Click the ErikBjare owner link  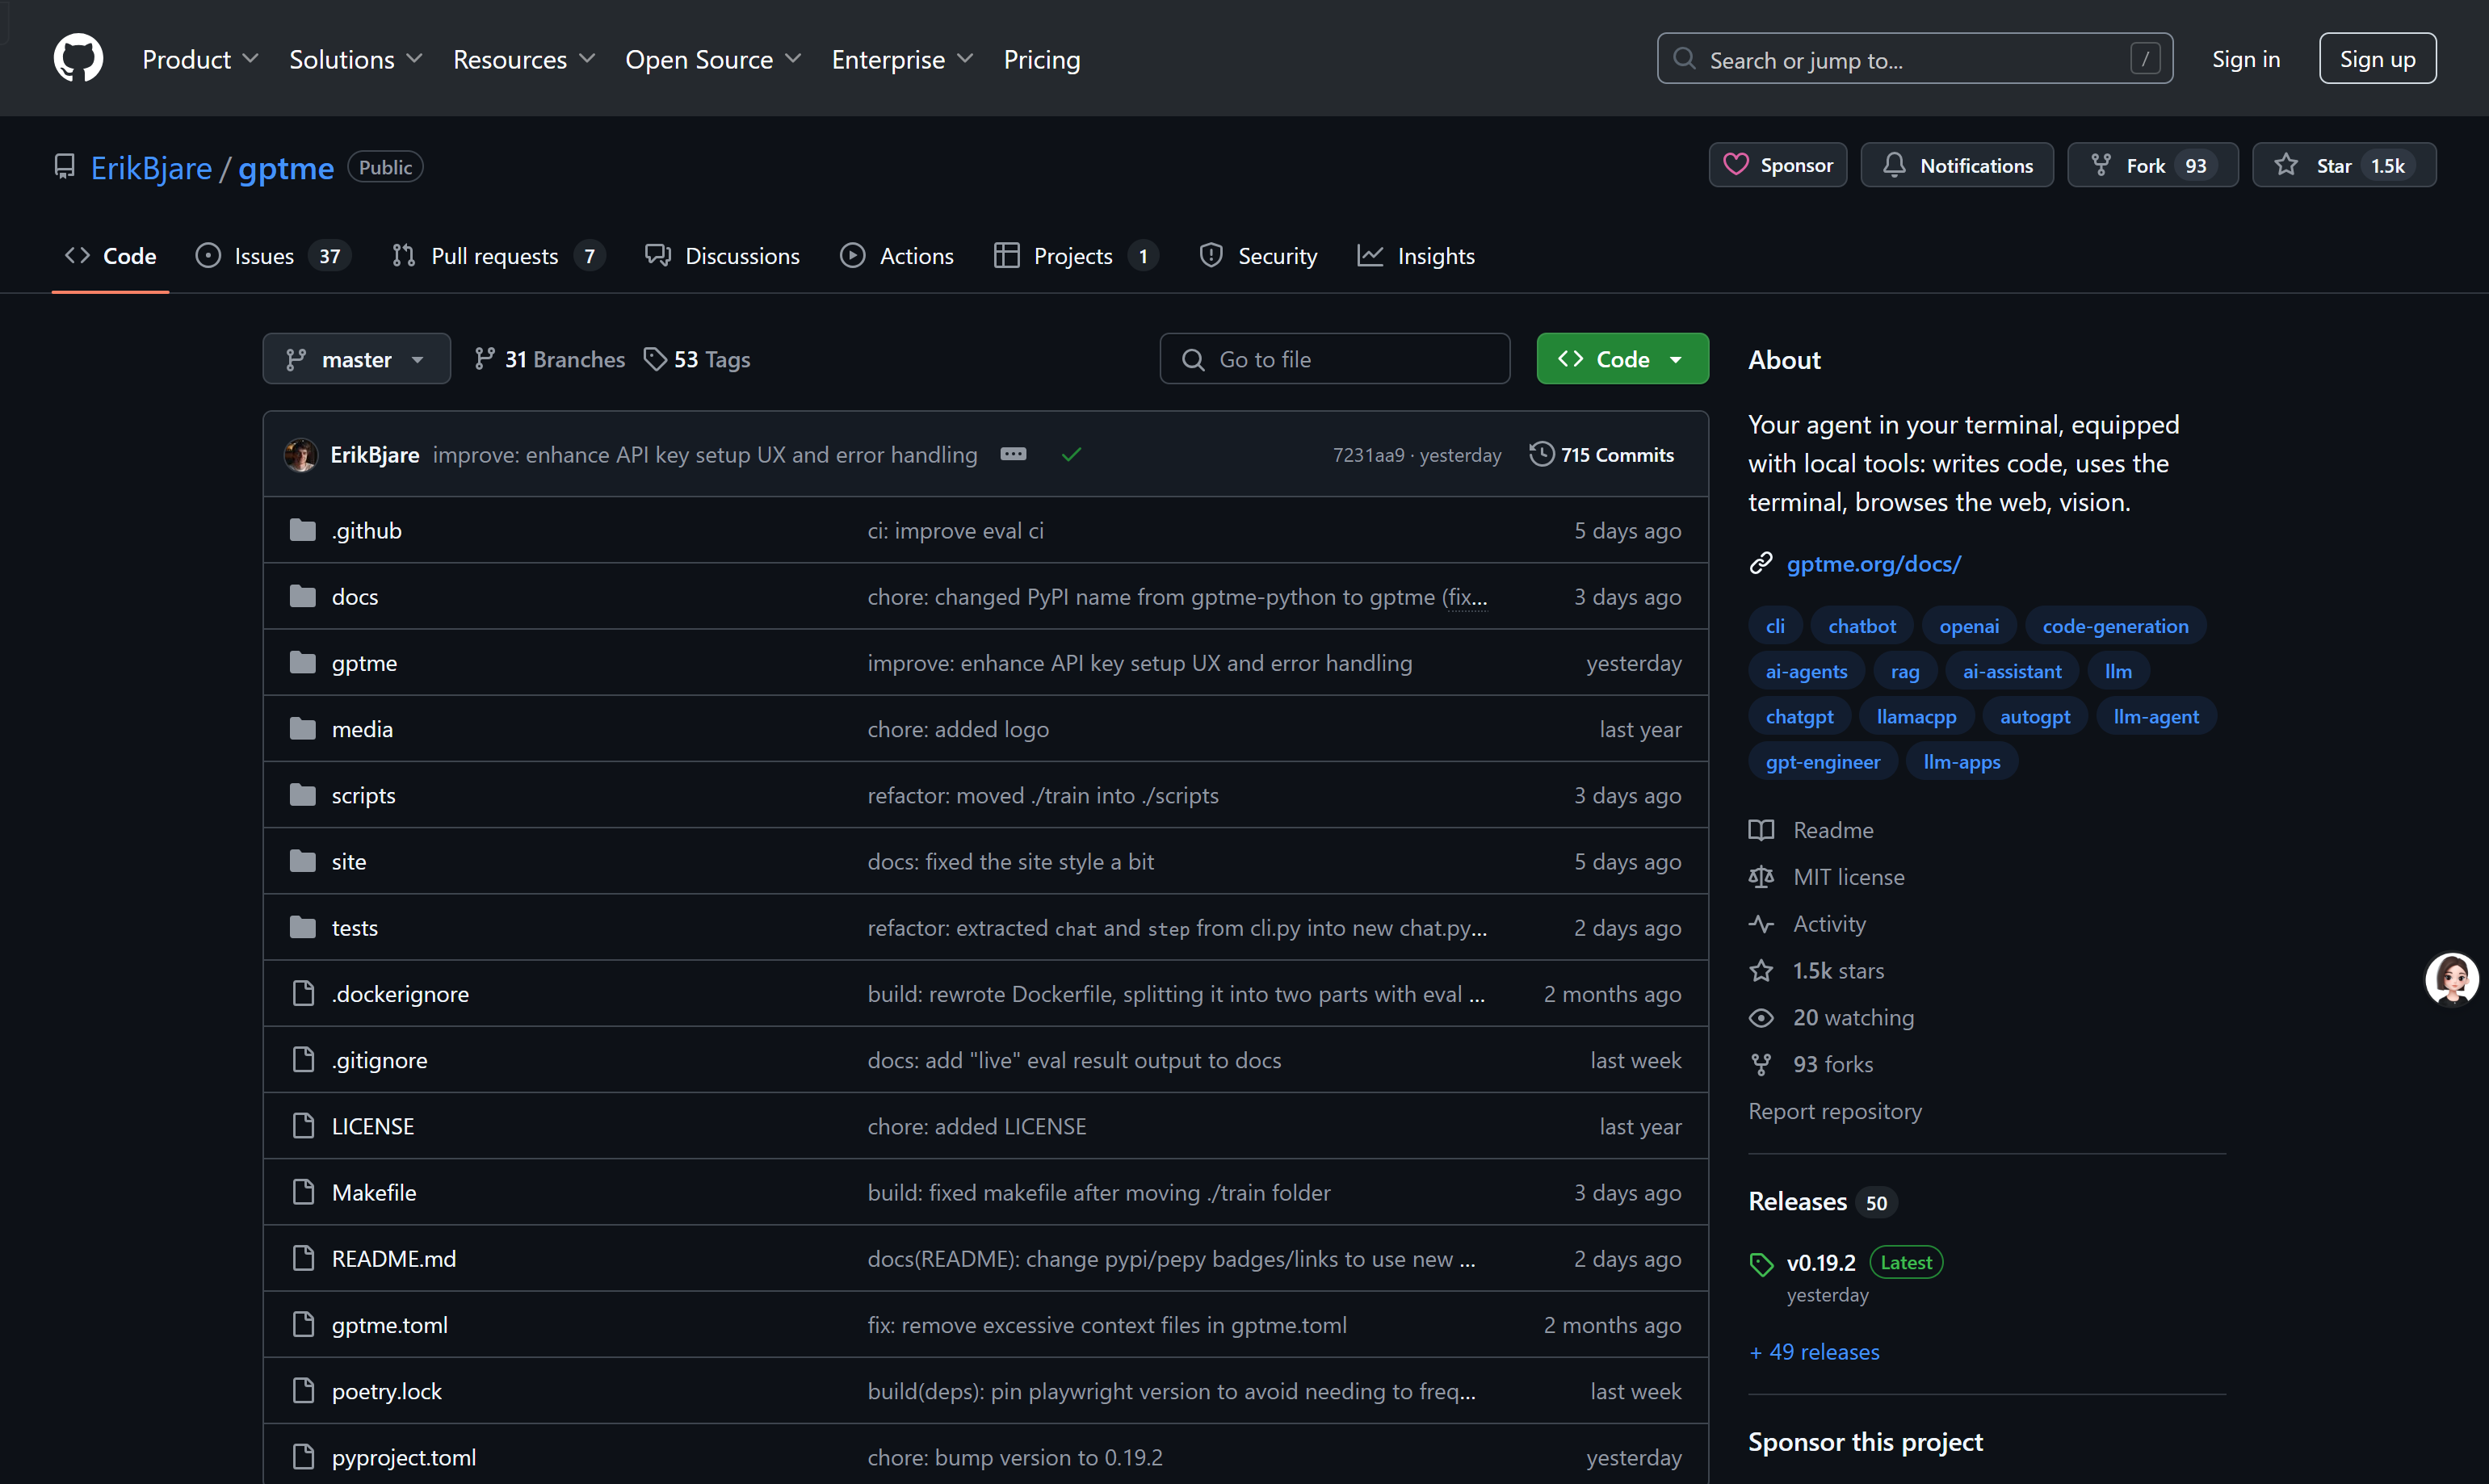151,168
